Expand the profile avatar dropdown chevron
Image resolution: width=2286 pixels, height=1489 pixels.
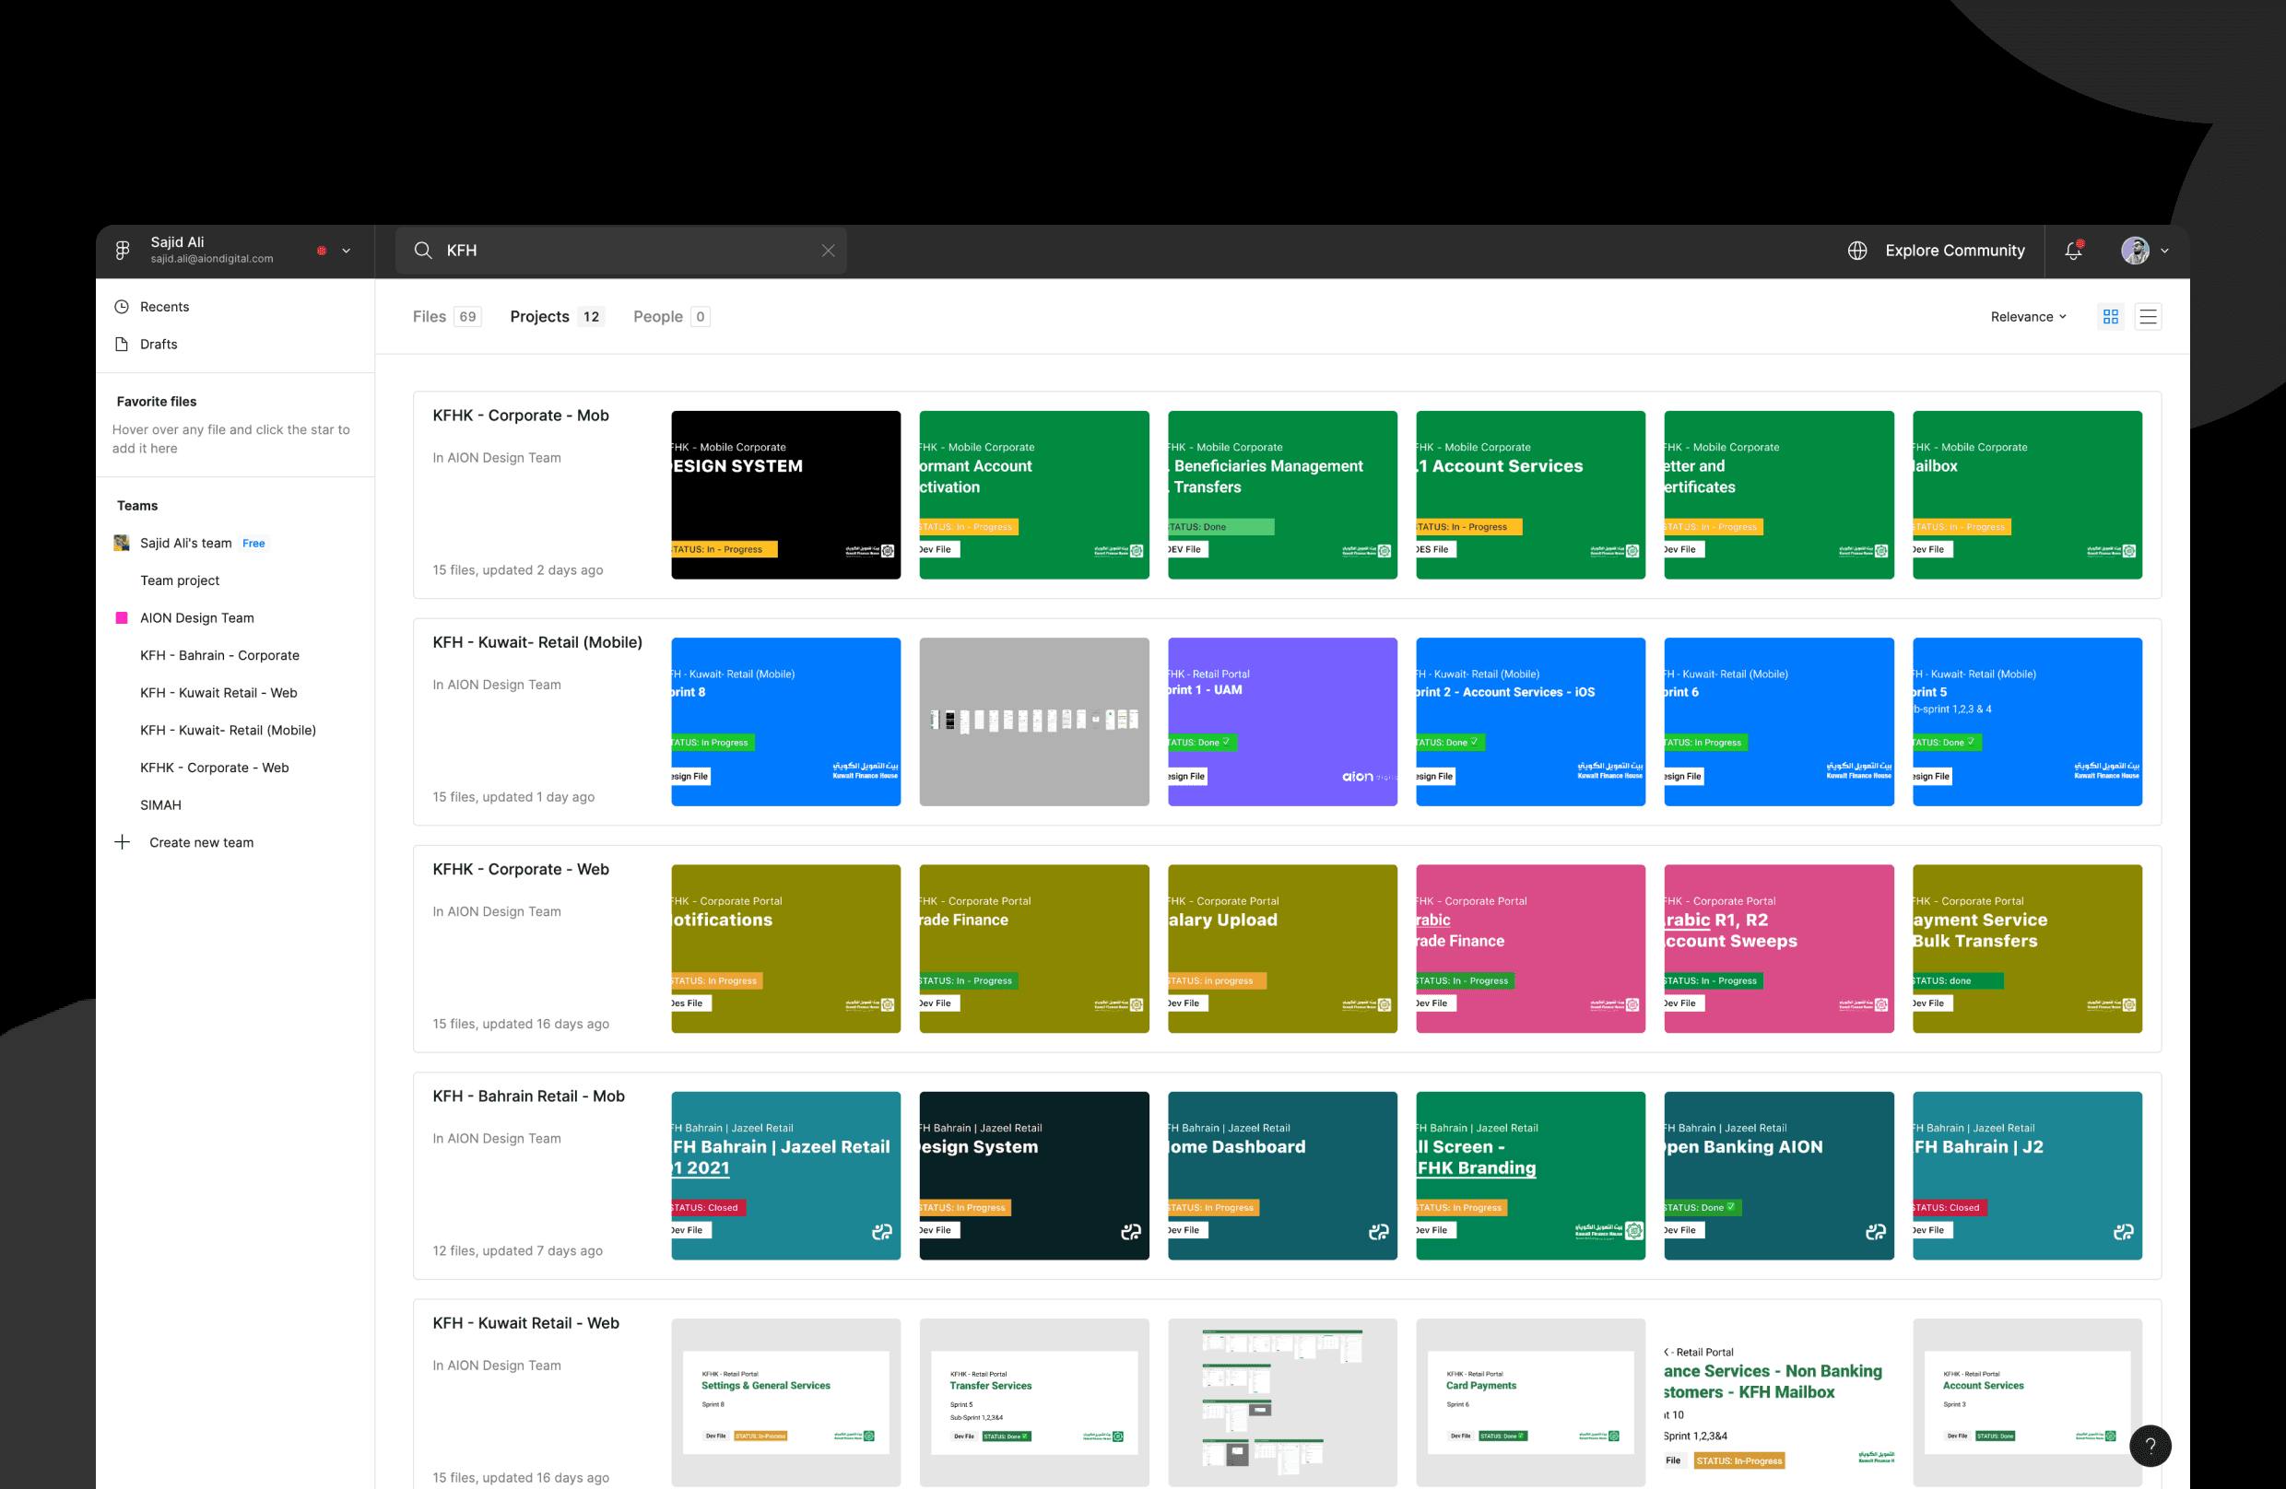pos(2164,252)
